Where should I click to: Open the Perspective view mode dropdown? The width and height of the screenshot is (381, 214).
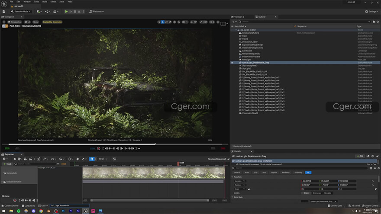(x=15, y=22)
